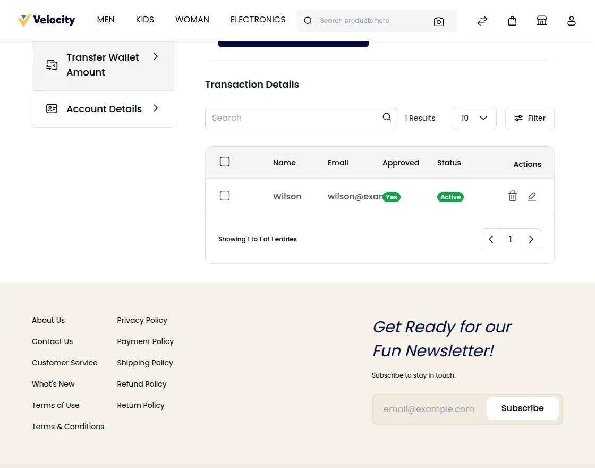595x468 pixels.
Task: Click the wallet icon beside Transfer Wallet Amount
Action: pyautogui.click(x=52, y=64)
